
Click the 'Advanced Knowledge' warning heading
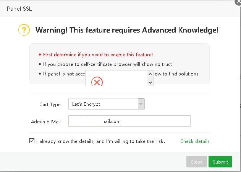point(127,30)
